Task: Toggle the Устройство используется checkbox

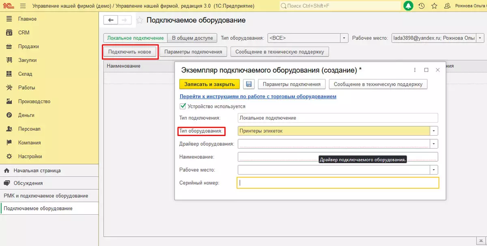Action: [182, 106]
